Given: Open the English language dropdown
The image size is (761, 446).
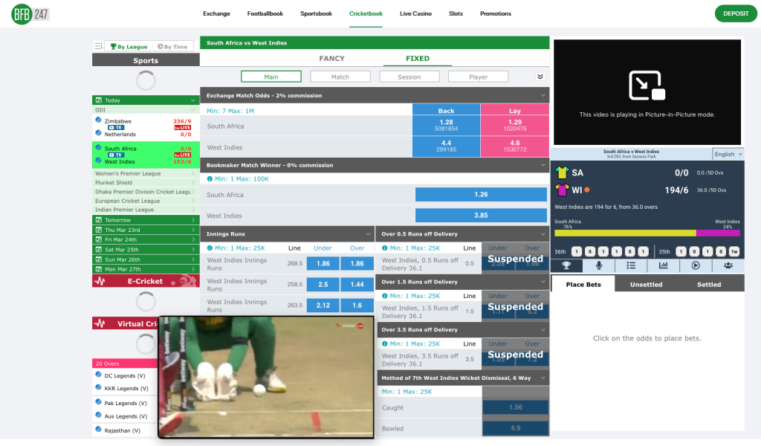Looking at the screenshot, I should pos(728,154).
